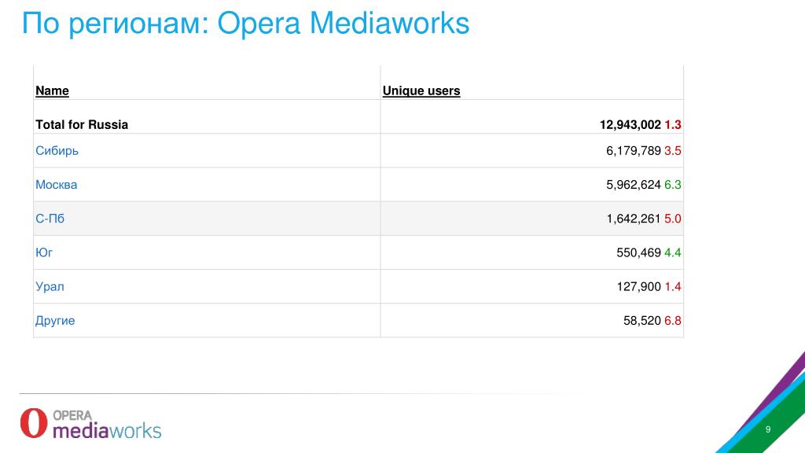Click the slide title По регионам
This screenshot has width=805, height=453.
click(115, 24)
